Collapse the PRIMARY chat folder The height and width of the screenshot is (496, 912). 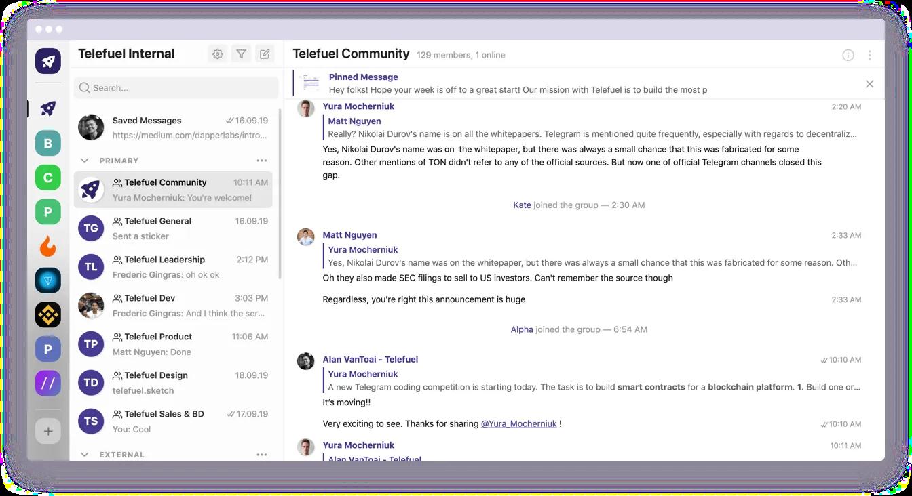tap(85, 161)
